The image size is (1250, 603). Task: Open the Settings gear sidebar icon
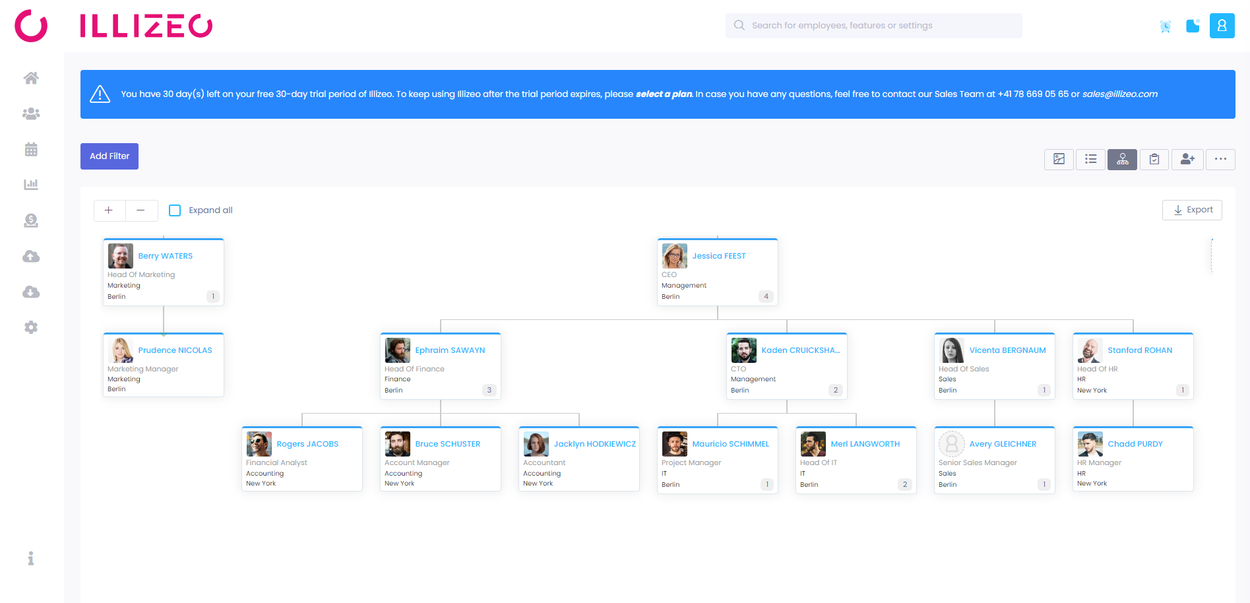(x=31, y=327)
